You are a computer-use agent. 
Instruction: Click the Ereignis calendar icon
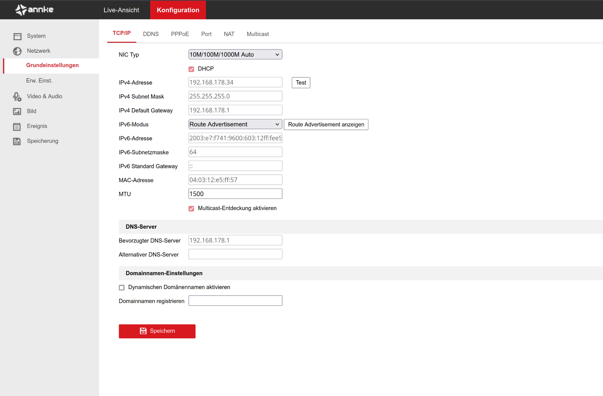click(x=17, y=126)
